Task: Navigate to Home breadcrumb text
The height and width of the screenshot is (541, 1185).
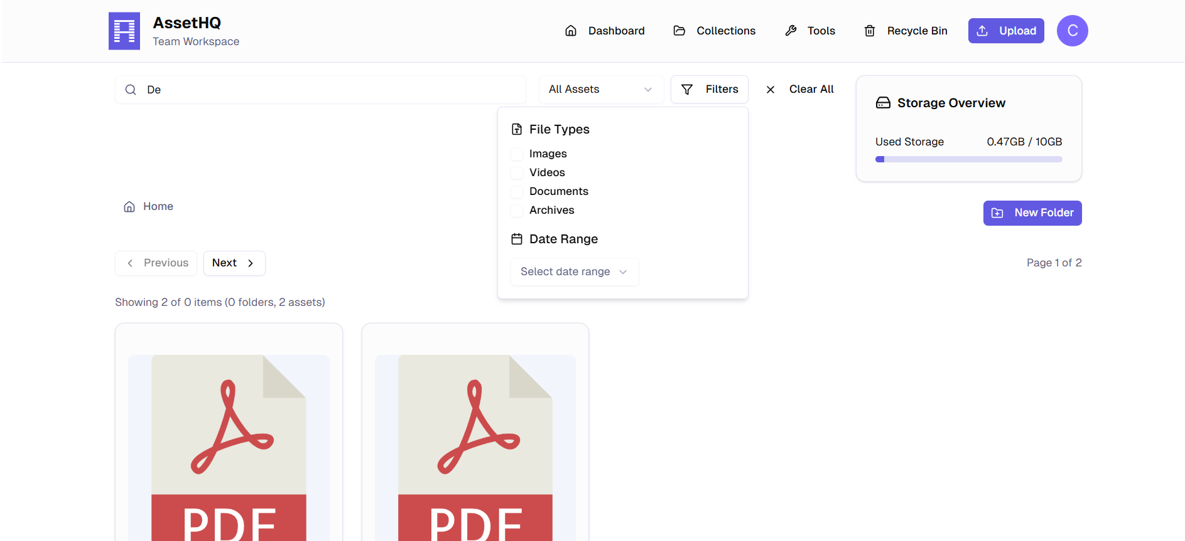Action: pos(158,206)
